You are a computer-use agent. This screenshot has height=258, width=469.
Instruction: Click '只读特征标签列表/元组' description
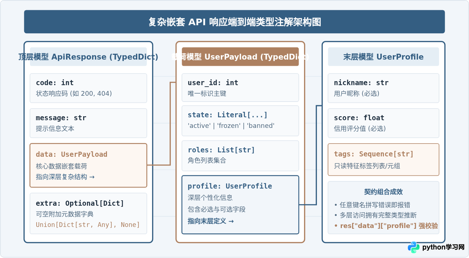367,166
